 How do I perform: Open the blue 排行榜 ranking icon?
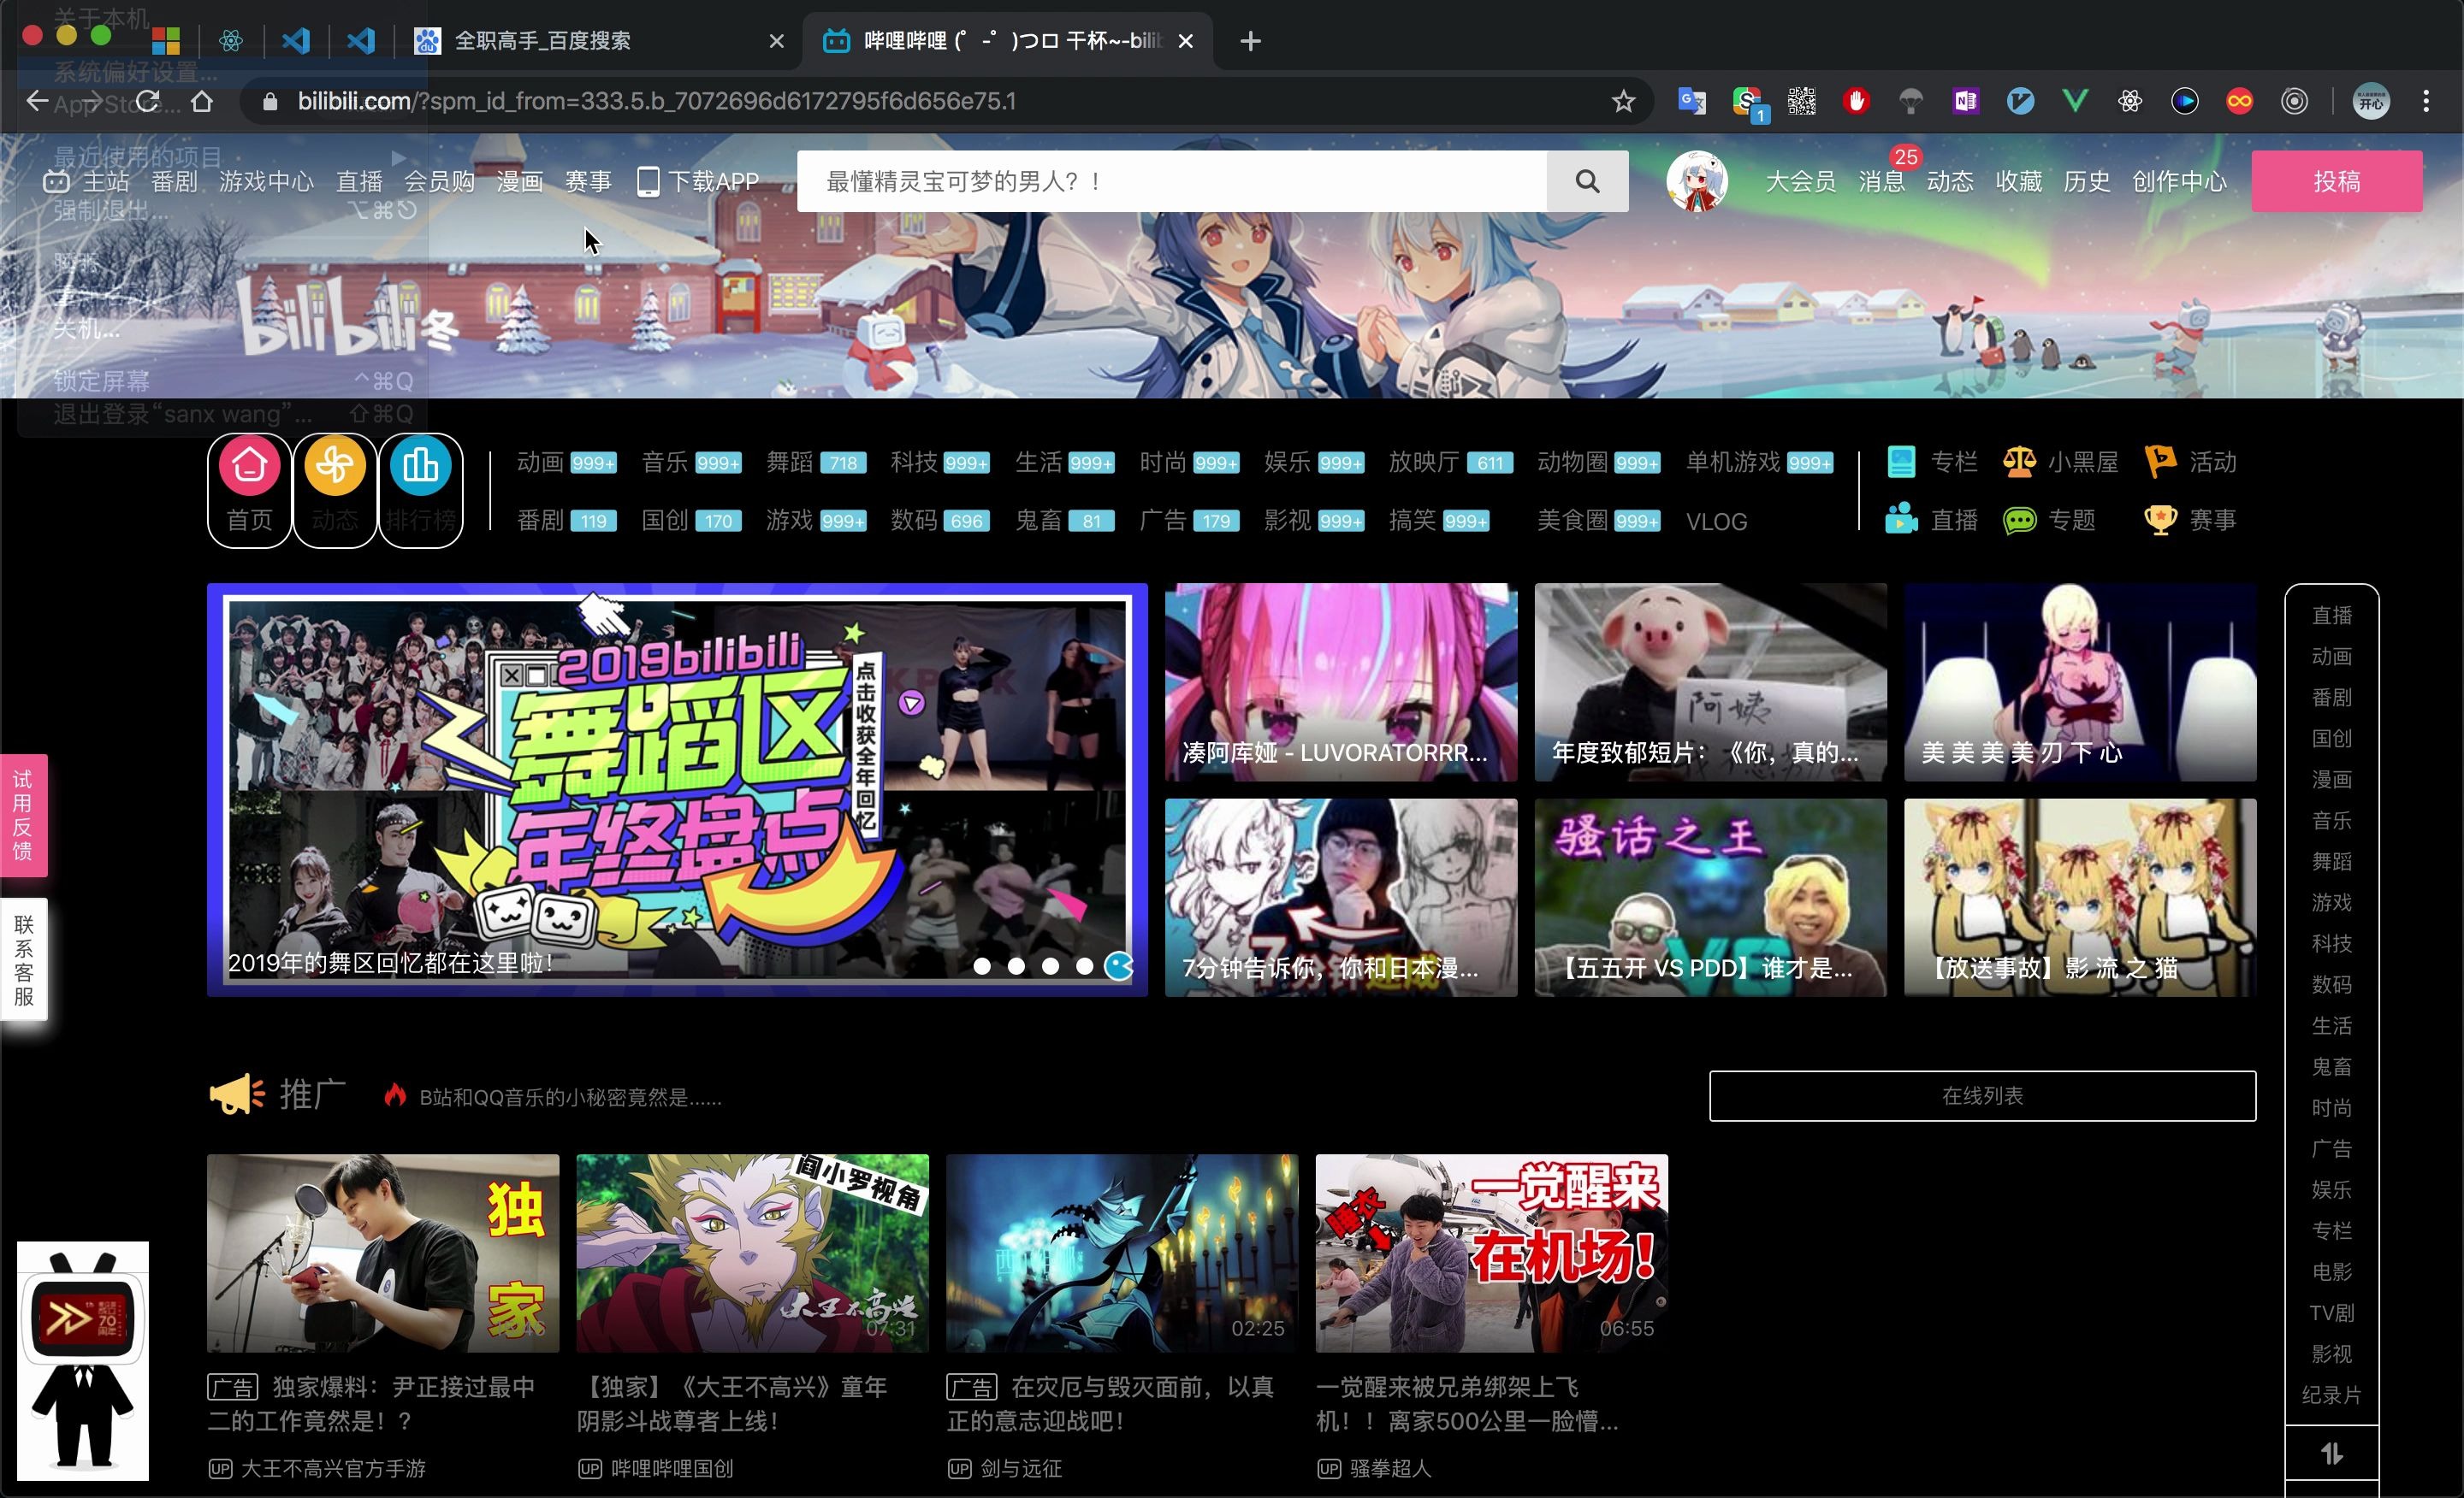pos(420,466)
